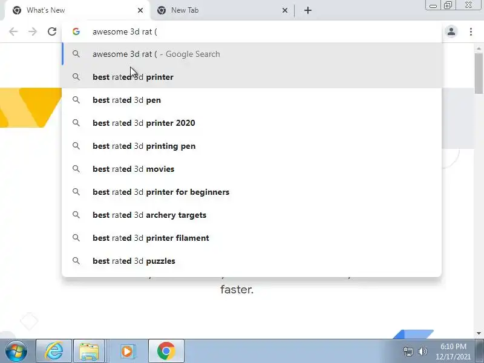Image resolution: width=484 pixels, height=363 pixels.
Task: Open the Windows Start menu
Action: tap(16, 351)
